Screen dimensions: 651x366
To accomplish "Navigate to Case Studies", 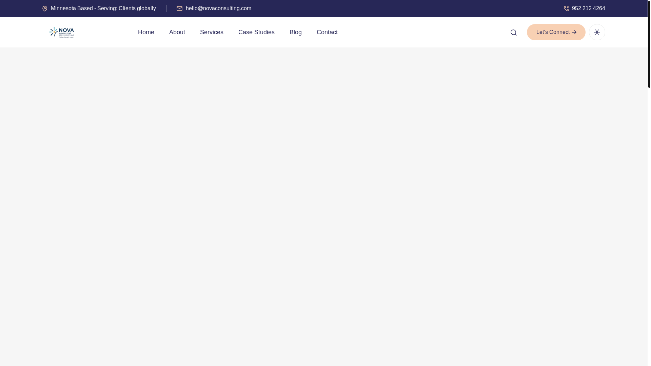I will point(256,32).
